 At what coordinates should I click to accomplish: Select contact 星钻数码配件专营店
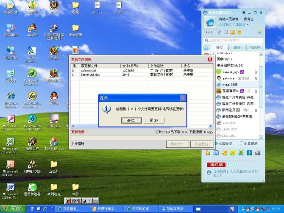237,116
